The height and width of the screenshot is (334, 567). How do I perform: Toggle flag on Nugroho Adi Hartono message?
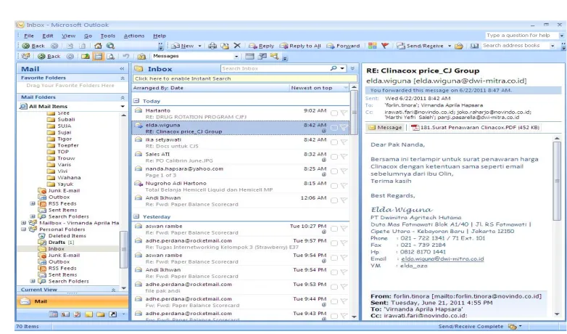(344, 185)
